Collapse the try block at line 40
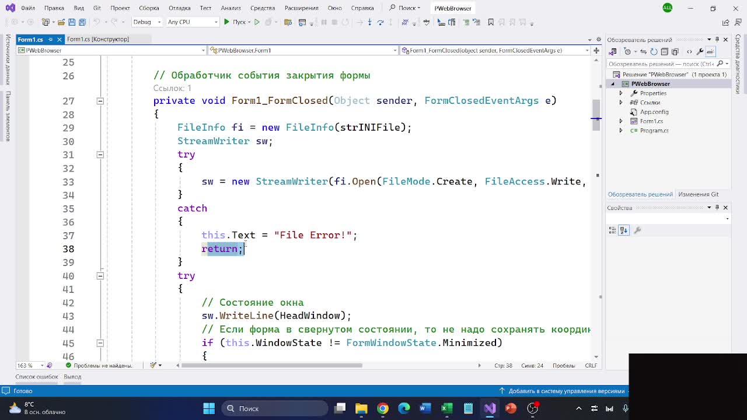 [100, 276]
